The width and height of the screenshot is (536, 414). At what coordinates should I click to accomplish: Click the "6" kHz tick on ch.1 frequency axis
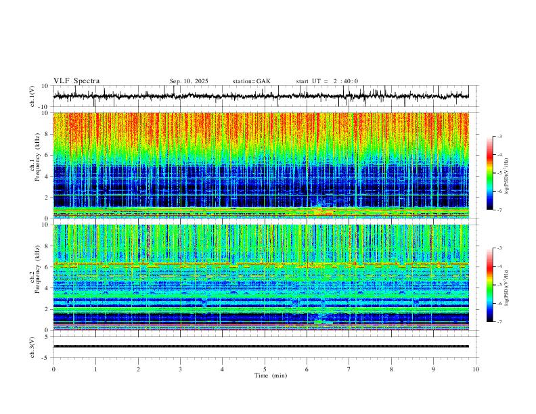click(47, 155)
